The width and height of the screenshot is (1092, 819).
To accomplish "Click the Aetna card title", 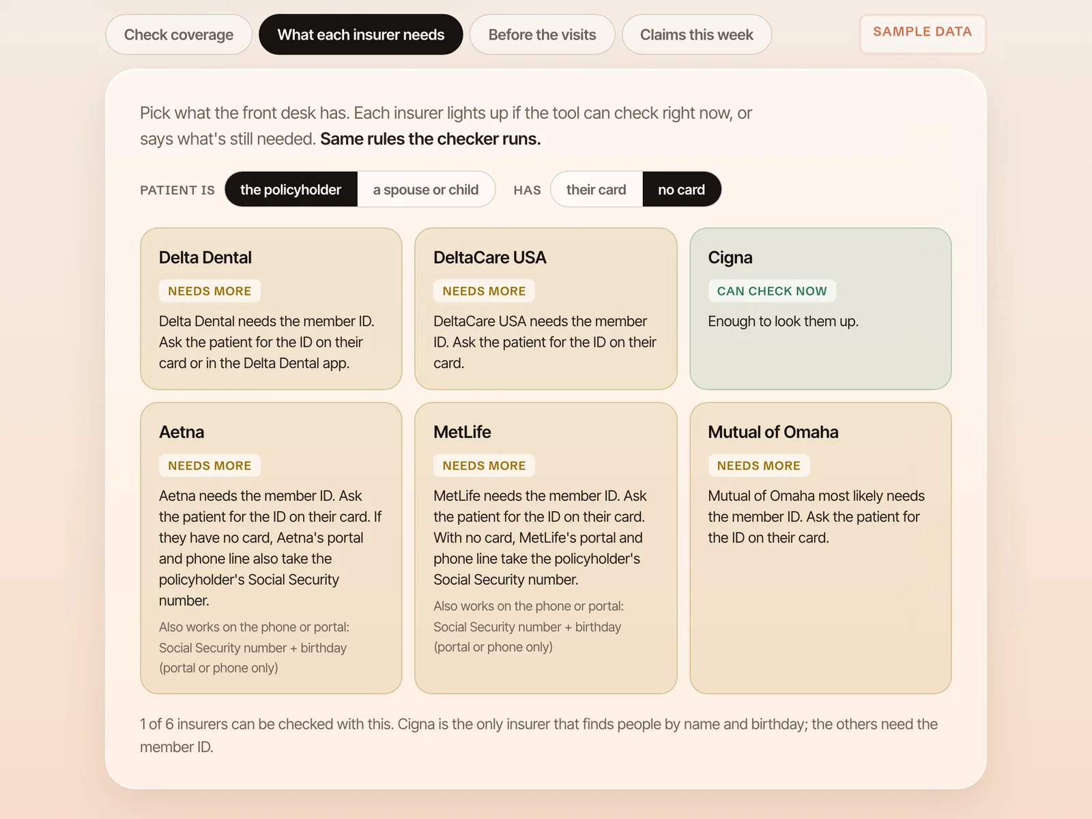I will [182, 432].
